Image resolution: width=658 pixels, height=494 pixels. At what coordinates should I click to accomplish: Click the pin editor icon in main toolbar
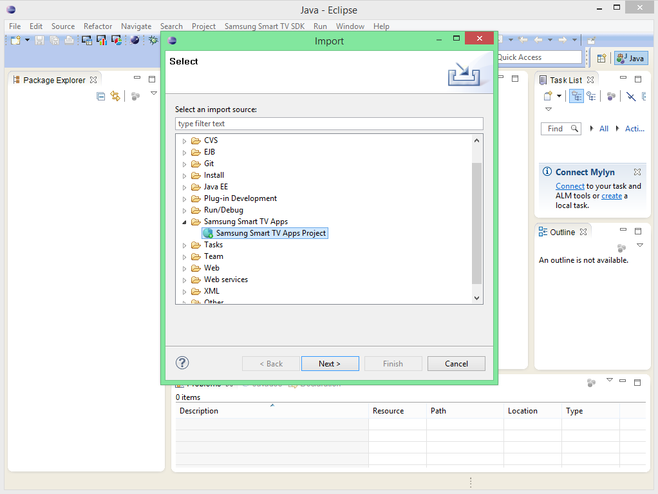click(x=591, y=41)
